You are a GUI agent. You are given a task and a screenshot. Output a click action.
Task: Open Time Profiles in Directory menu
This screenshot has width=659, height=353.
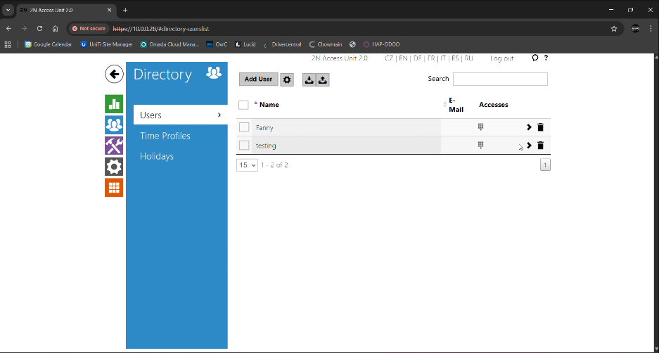tap(165, 136)
